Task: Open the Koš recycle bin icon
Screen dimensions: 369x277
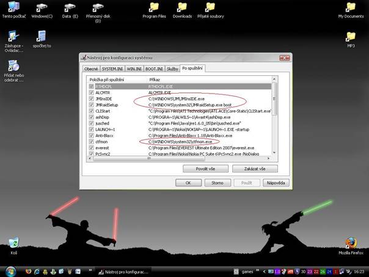Action: pyautogui.click(x=13, y=243)
